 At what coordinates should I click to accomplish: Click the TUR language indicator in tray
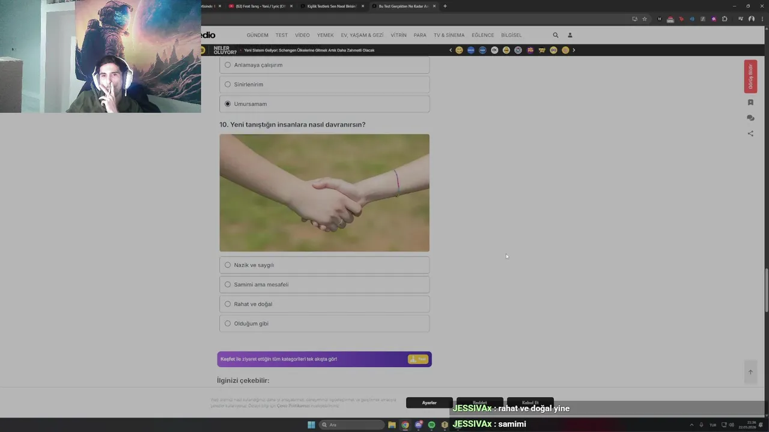tap(713, 425)
